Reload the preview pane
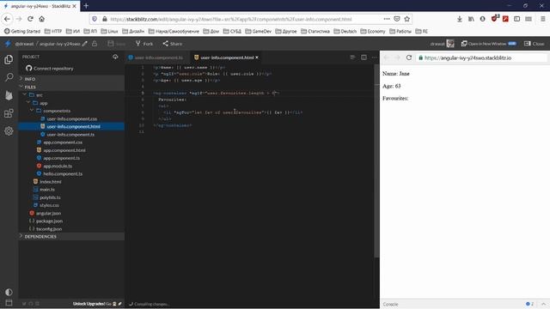This screenshot has width=550, height=309. point(409,58)
